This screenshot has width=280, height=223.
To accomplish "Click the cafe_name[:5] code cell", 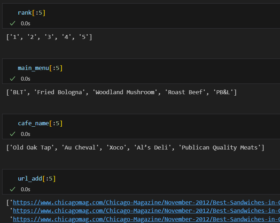I will point(141,126).
